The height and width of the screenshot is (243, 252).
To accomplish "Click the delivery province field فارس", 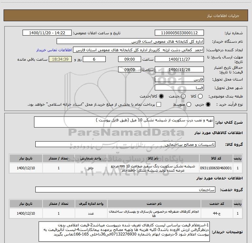I will pos(179,79).
